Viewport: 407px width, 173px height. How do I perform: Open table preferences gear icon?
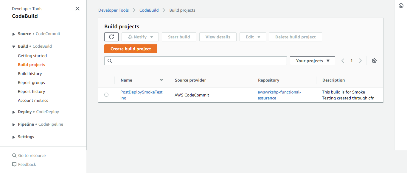[x=374, y=61]
